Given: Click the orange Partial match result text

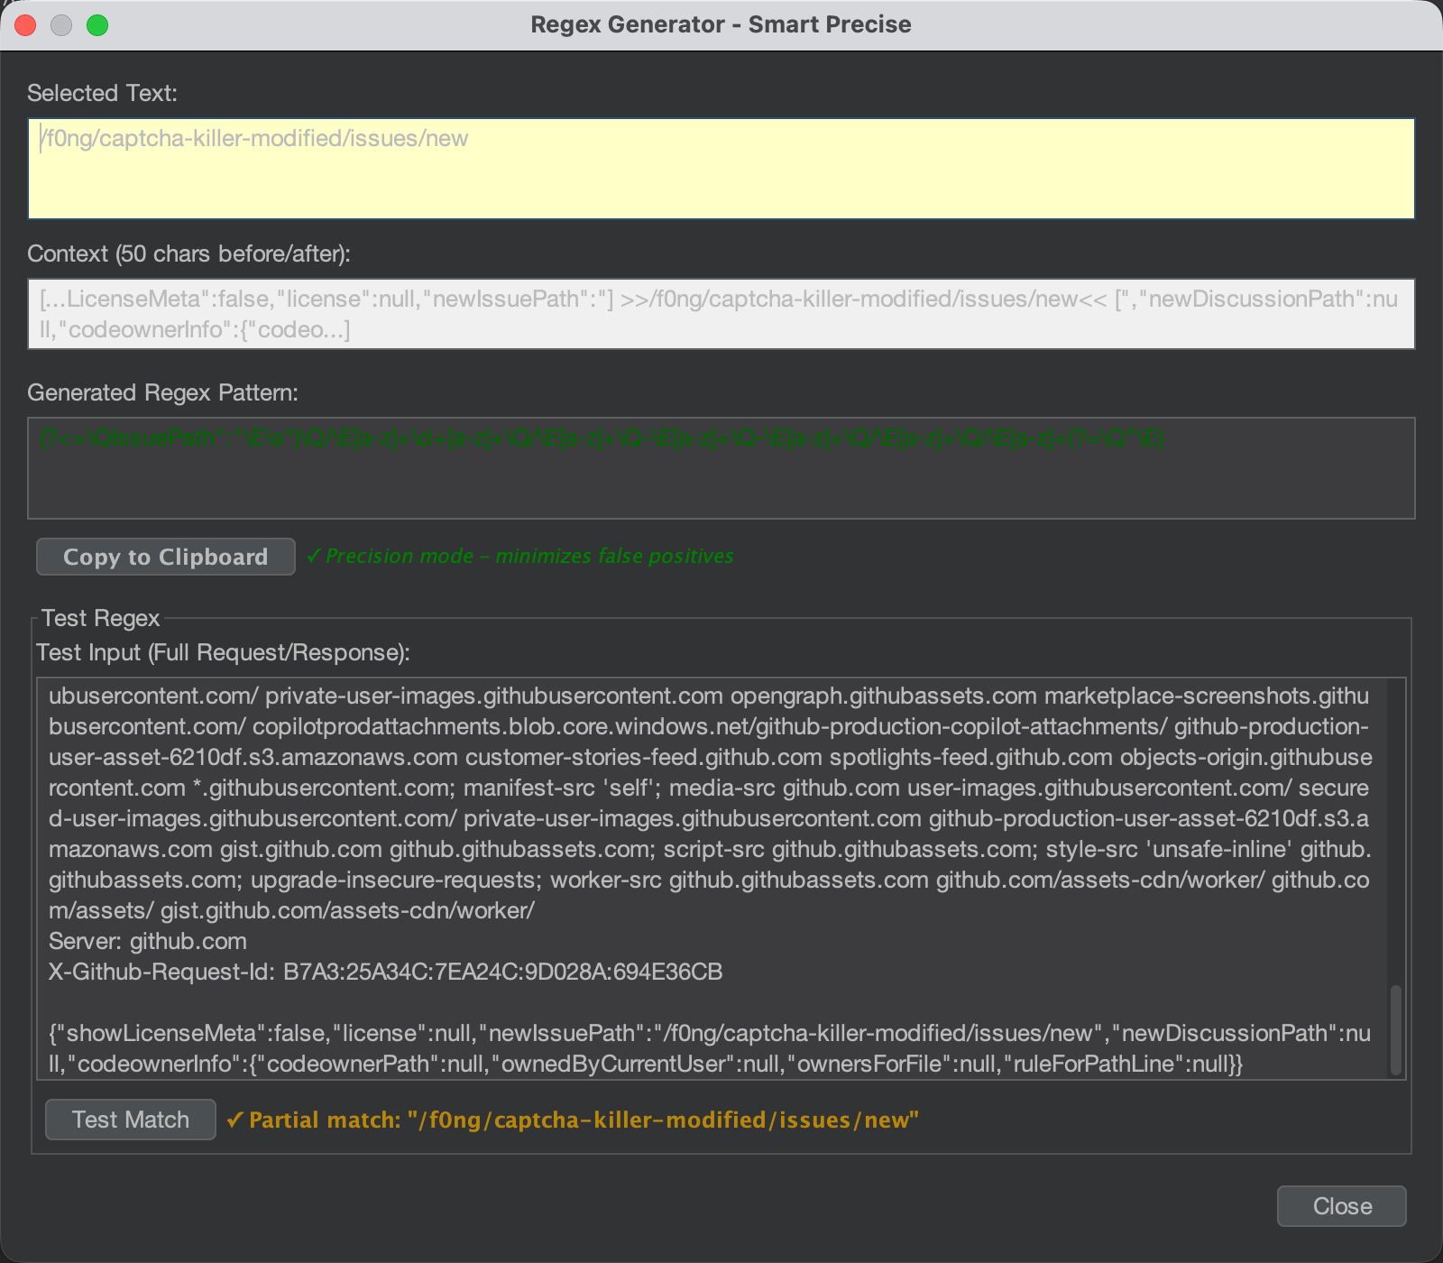Looking at the screenshot, I should pos(583,1120).
